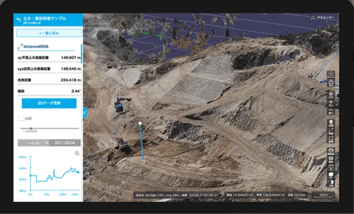This screenshot has width=354, height=214.
Task: Toggle the eye visibility icon in toolbar
Action: coord(331,159)
